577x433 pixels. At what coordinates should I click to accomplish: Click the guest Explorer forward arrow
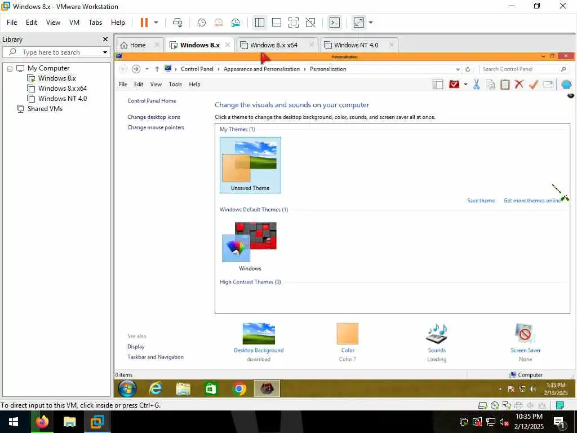(136, 69)
